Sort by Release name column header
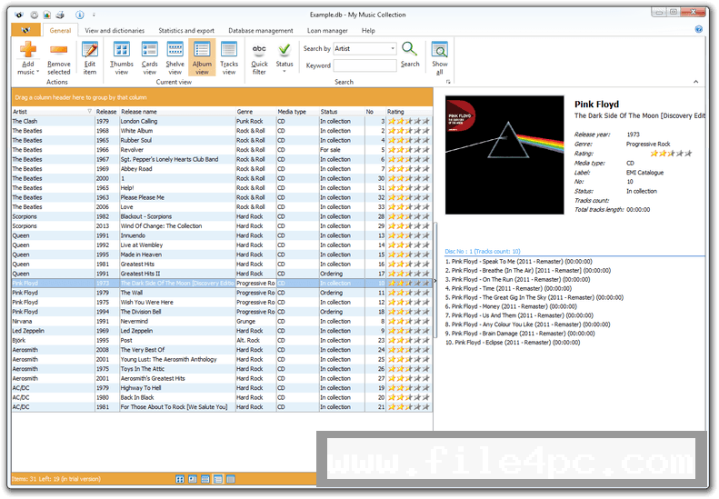The height and width of the screenshot is (499, 719). coord(177,112)
